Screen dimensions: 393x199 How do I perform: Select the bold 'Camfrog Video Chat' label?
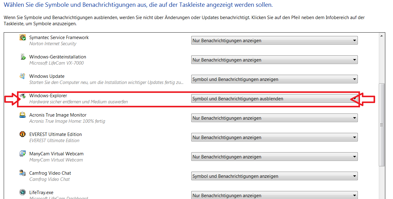click(50, 173)
